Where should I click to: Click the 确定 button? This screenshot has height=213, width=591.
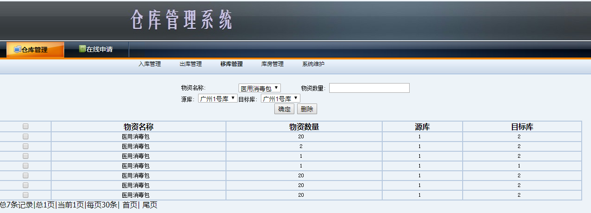[284, 109]
